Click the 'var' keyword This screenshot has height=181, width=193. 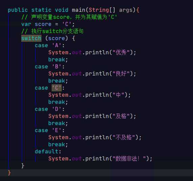click(x=26, y=24)
